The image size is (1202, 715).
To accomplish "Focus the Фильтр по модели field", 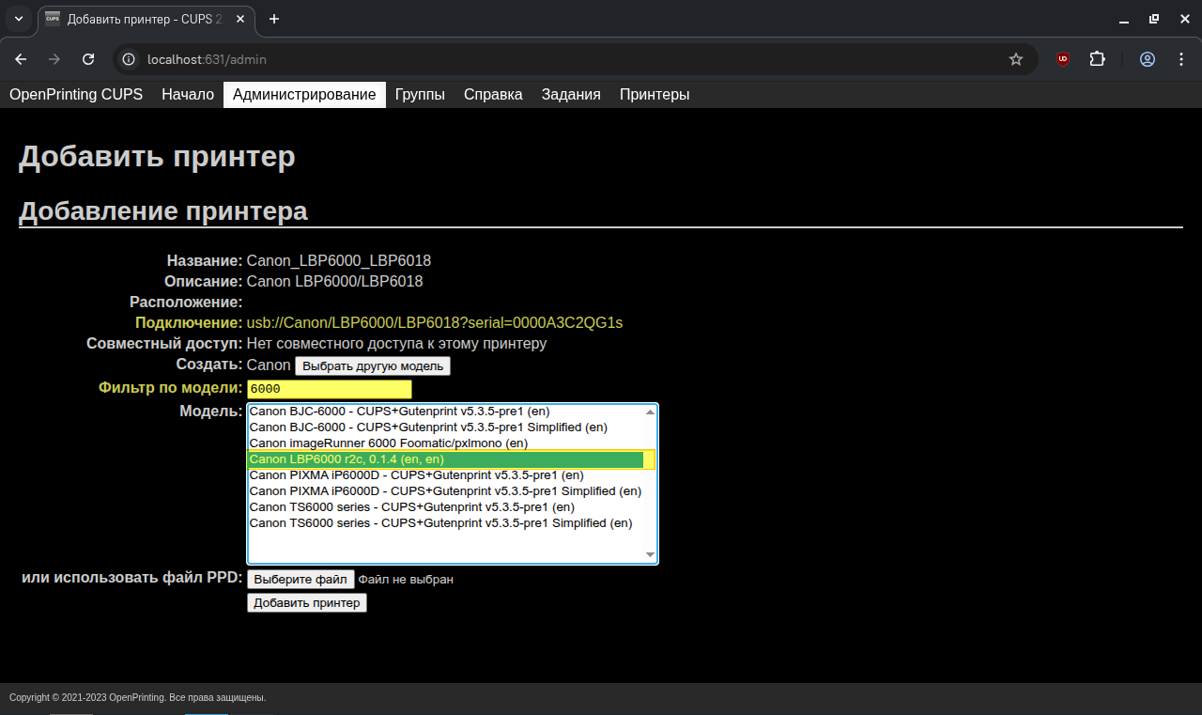I will (329, 388).
